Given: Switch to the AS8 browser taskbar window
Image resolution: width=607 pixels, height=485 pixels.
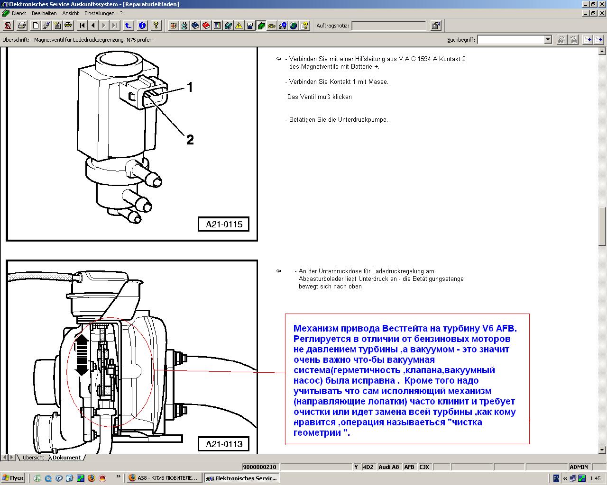Looking at the screenshot, I should point(164,478).
